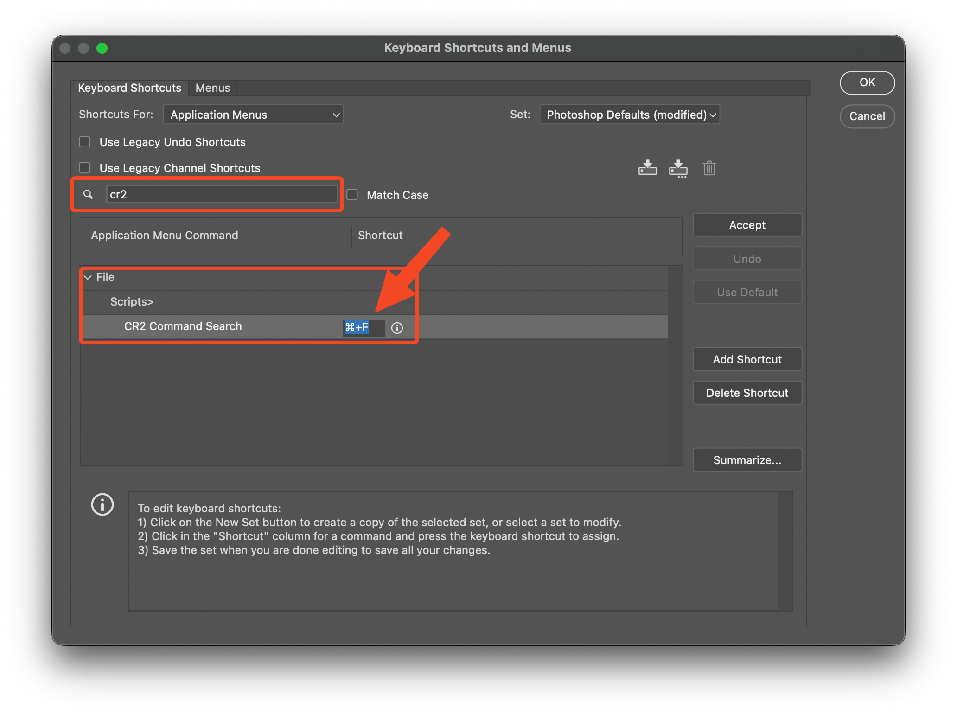Expand the Scripts entry under File
The width and height of the screenshot is (957, 714).
tap(132, 301)
